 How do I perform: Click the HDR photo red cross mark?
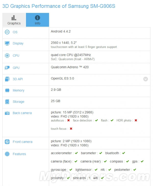136,121
